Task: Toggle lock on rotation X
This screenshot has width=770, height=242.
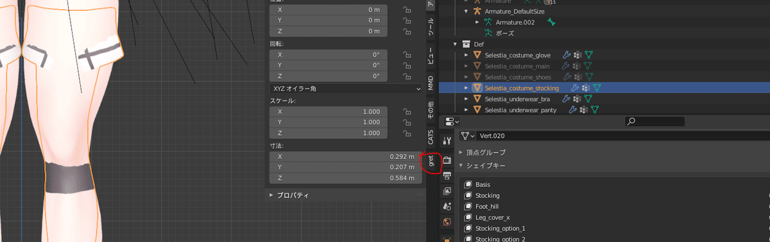Action: [x=407, y=54]
